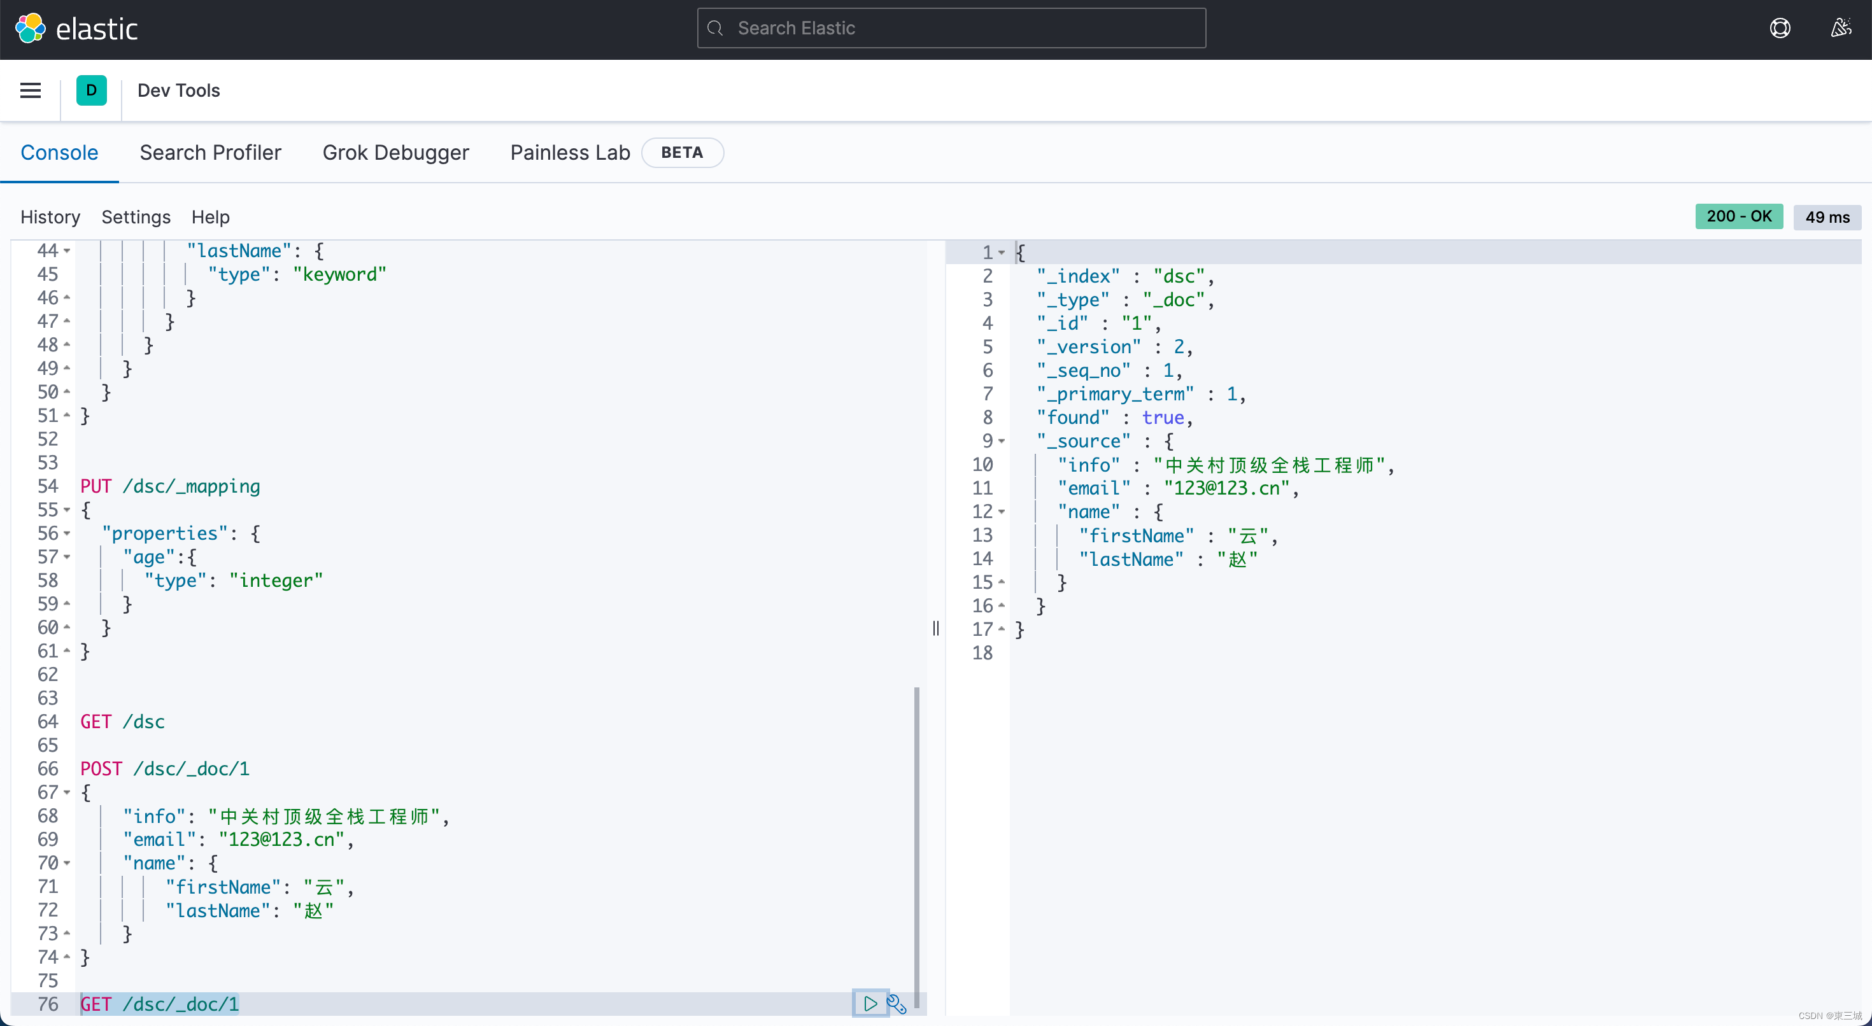Click the Help menu item
Screen dimensions: 1872x1026
coord(210,217)
